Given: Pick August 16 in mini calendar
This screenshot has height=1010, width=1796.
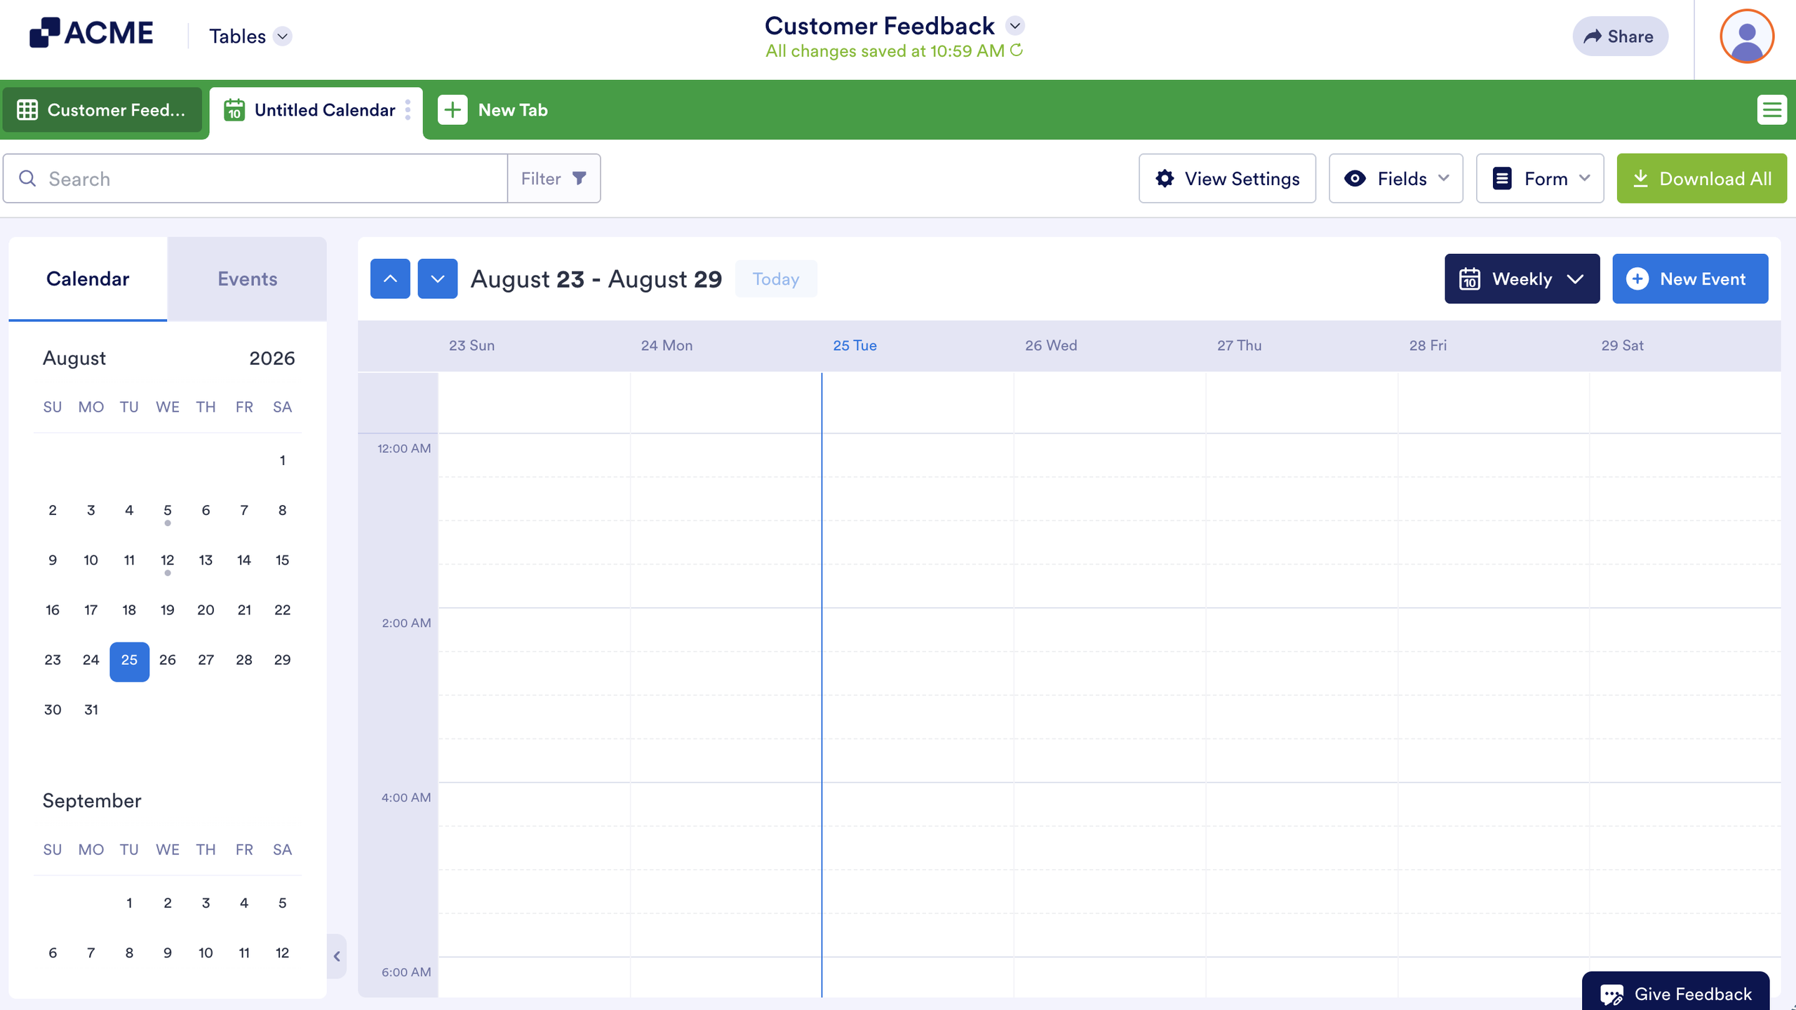Looking at the screenshot, I should pyautogui.click(x=53, y=610).
